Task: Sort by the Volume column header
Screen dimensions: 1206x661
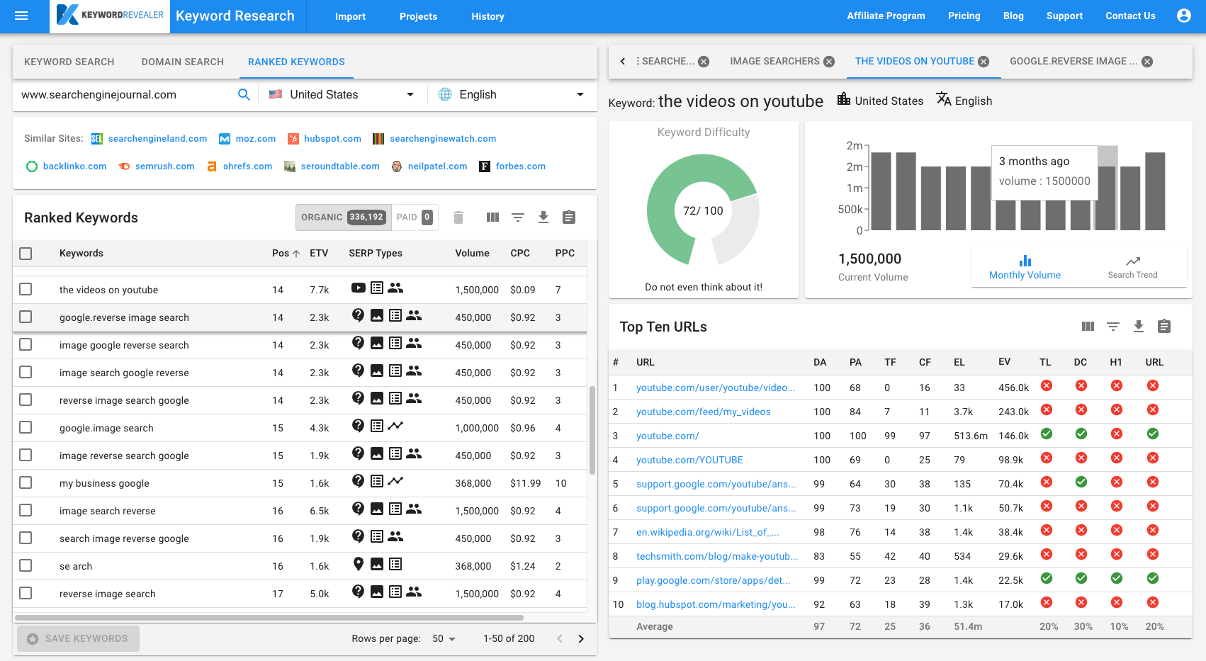Action: point(472,254)
